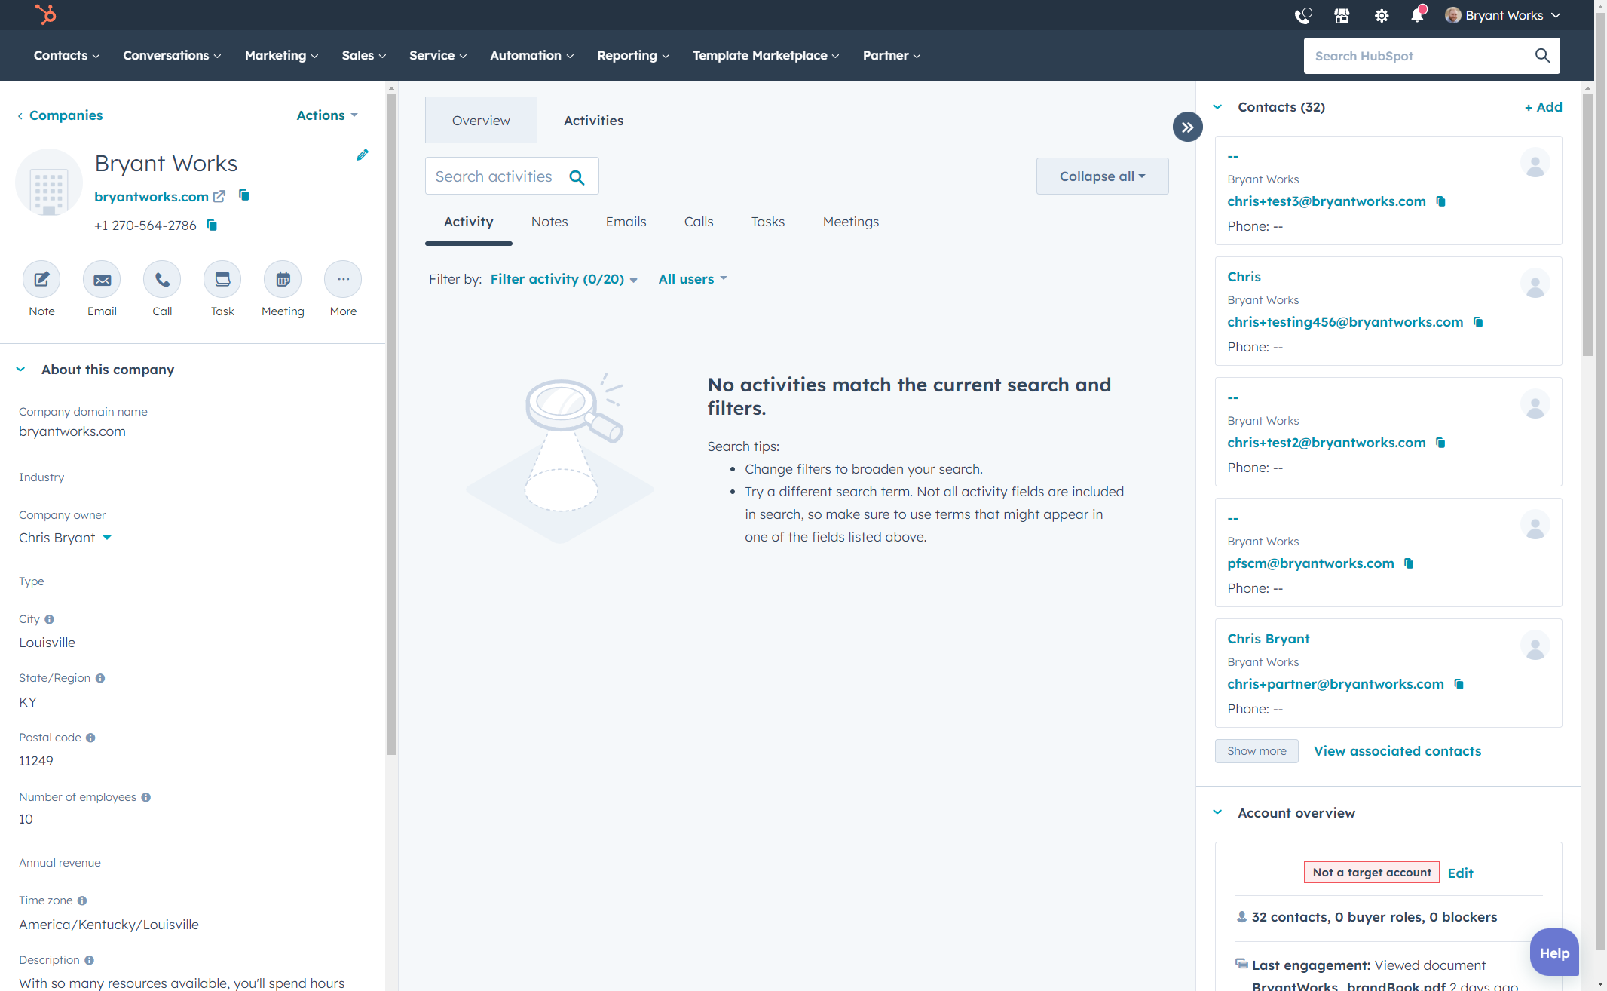Click Show more under contacts
Image resolution: width=1607 pixels, height=991 pixels.
click(x=1256, y=750)
